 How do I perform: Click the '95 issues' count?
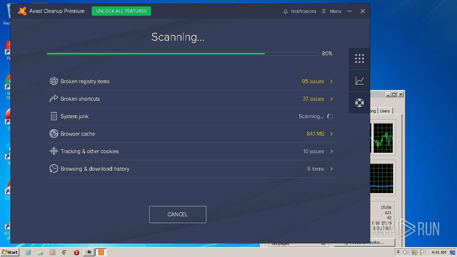pos(313,81)
